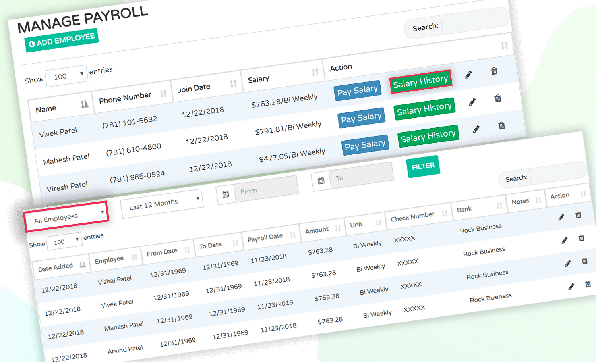Pay Salary for Vivek Patel
Viewport: 596px width, 362px height.
point(357,90)
